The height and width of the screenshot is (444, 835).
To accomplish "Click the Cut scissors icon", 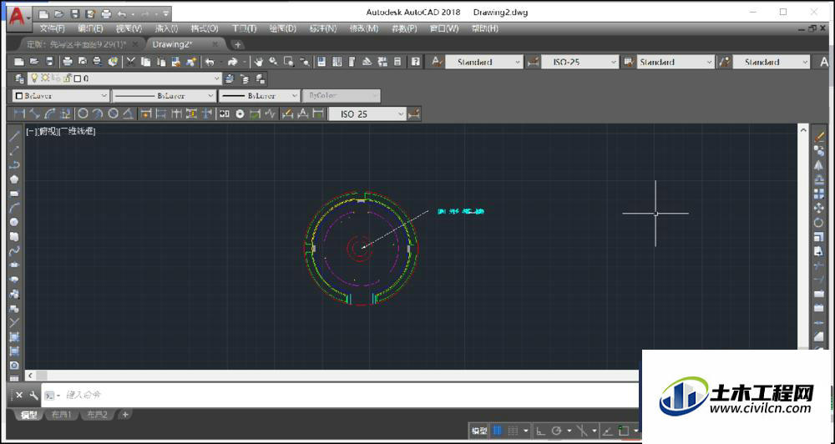I will click(130, 62).
